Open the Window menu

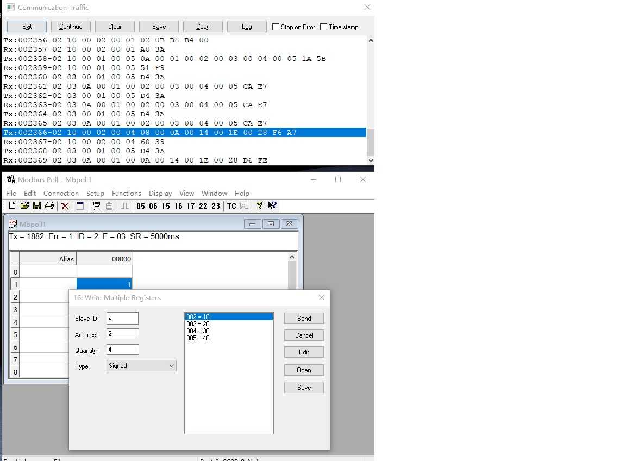pos(214,194)
